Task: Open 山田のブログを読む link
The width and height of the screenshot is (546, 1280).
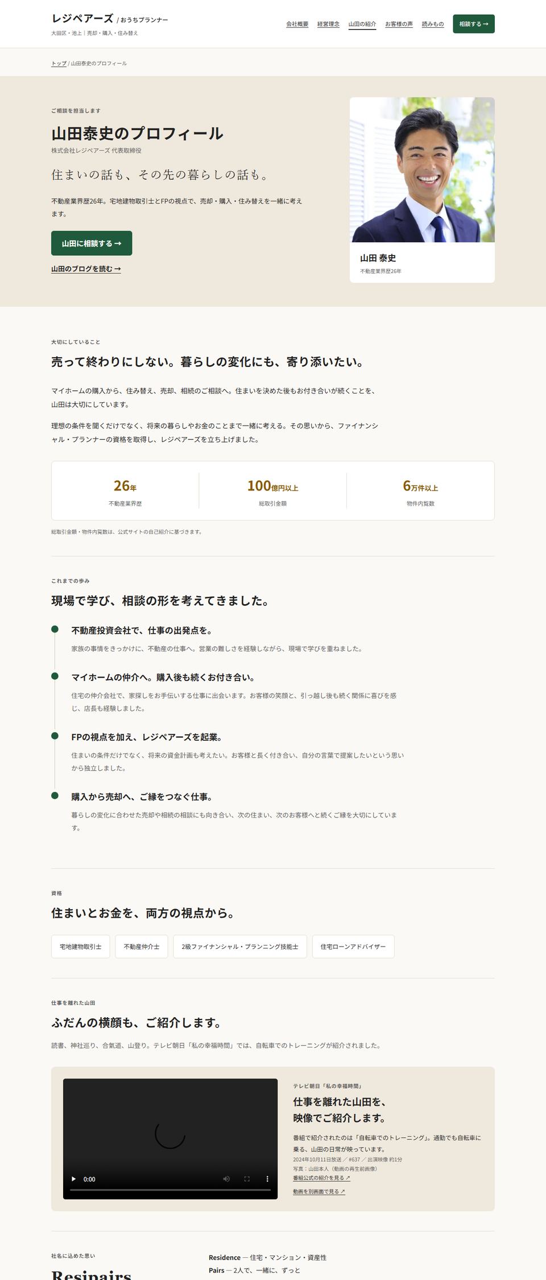Action: point(86,269)
